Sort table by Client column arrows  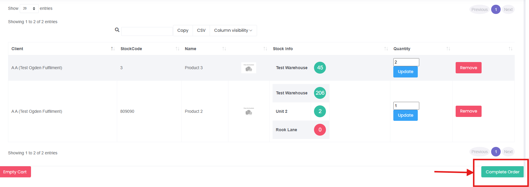pyautogui.click(x=113, y=49)
